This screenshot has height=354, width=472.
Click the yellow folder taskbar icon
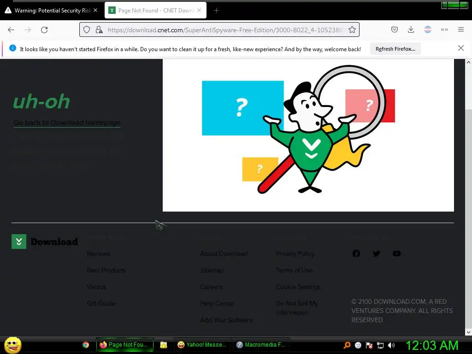tap(164, 345)
